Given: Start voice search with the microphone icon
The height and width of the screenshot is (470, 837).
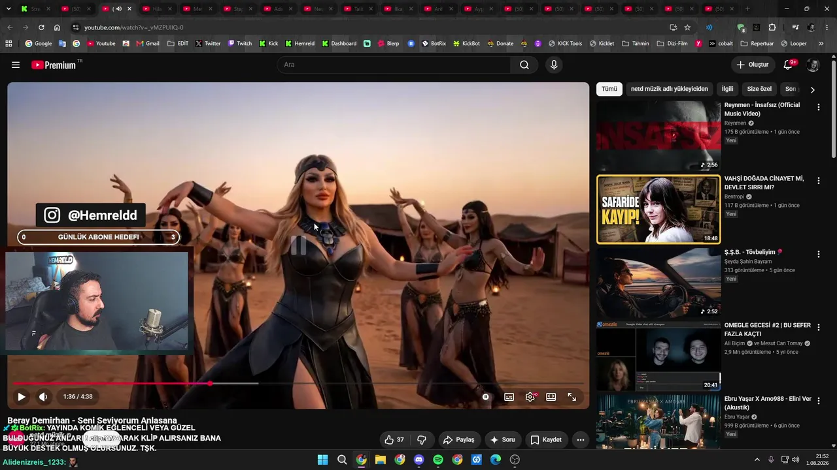Looking at the screenshot, I should pyautogui.click(x=554, y=65).
